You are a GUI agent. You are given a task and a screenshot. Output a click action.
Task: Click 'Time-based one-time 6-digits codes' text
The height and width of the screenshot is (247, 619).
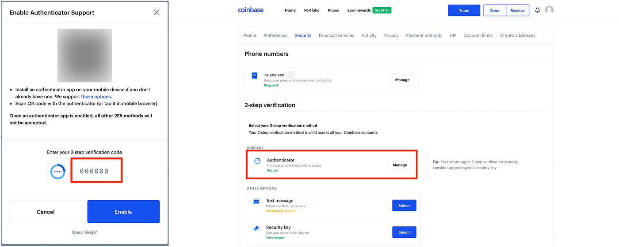tap(294, 165)
